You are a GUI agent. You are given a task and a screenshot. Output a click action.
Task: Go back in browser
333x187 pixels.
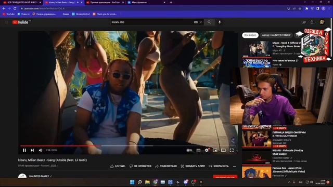coord(4,8)
